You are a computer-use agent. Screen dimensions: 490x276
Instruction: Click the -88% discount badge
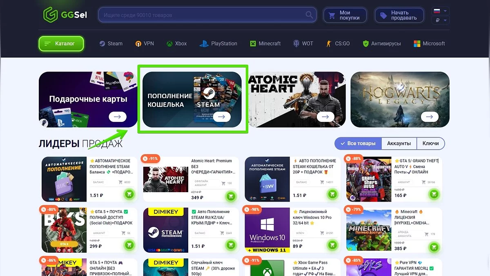353,158
